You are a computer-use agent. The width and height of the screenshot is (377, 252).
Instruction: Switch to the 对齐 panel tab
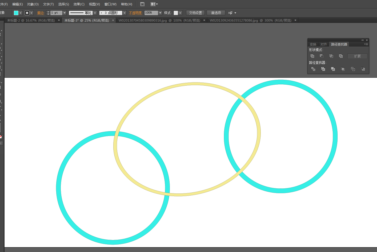point(324,44)
